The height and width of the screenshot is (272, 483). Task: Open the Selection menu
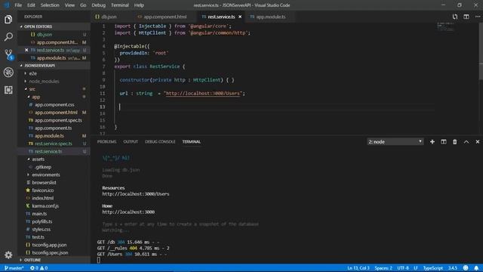(x=50, y=5)
